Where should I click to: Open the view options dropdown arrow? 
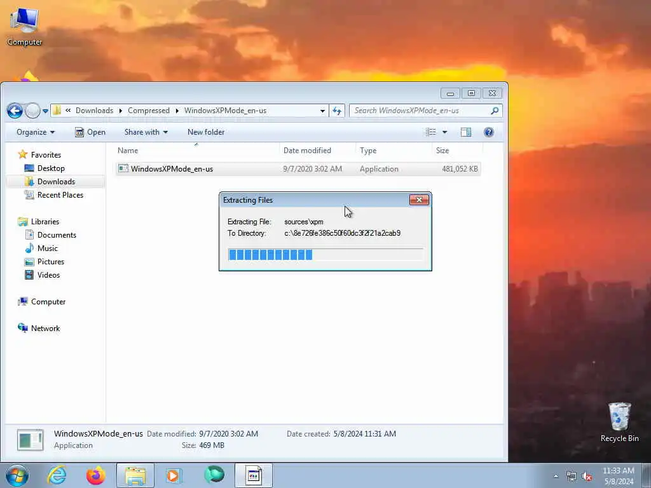click(x=444, y=132)
